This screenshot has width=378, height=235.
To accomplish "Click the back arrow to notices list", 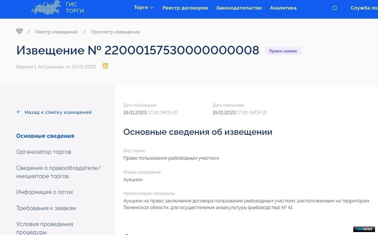I will pyautogui.click(x=19, y=112).
